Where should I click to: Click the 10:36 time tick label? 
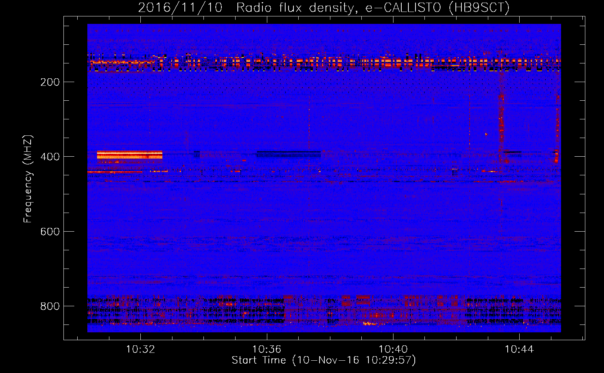tap(267, 350)
